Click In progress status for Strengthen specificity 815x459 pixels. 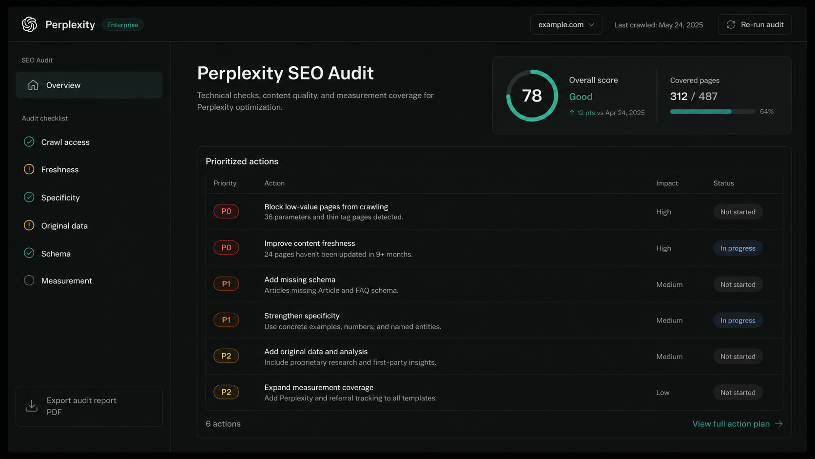738,320
